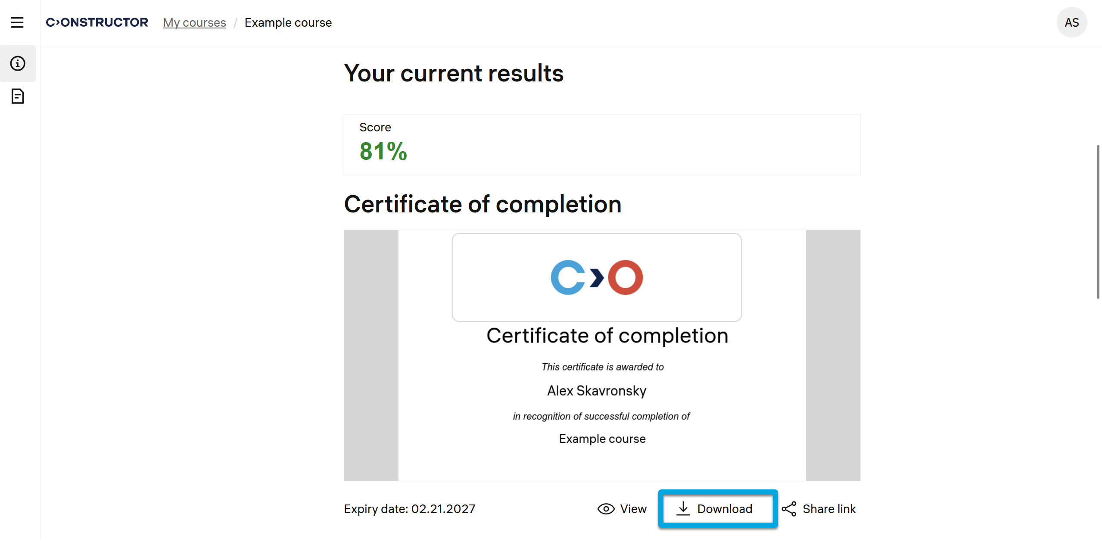This screenshot has width=1102, height=548.
Task: Open the hamburger navigation menu
Action: (x=17, y=22)
